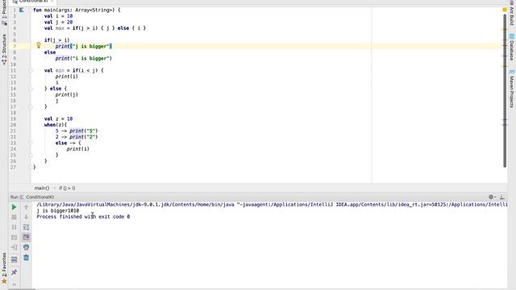Click the Up stack trace arrow
516x290 pixels.
[x=26, y=207]
